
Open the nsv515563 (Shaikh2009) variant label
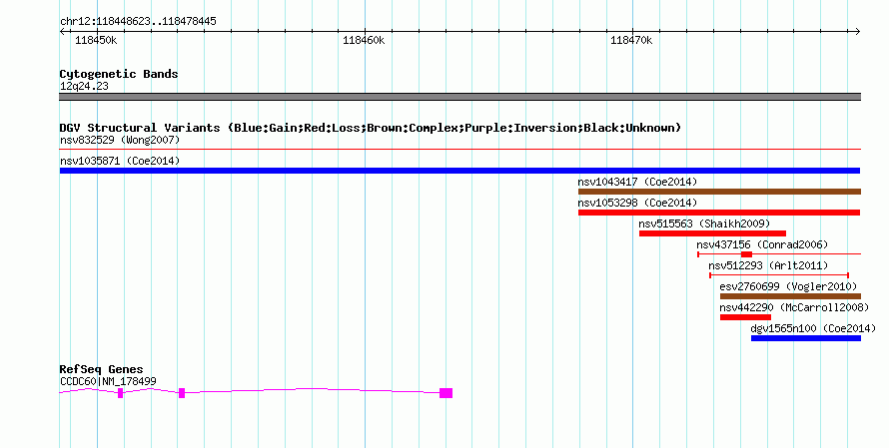(704, 224)
